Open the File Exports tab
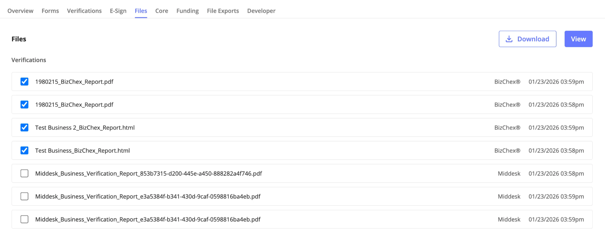Screen dimensions: 605x248 223,11
